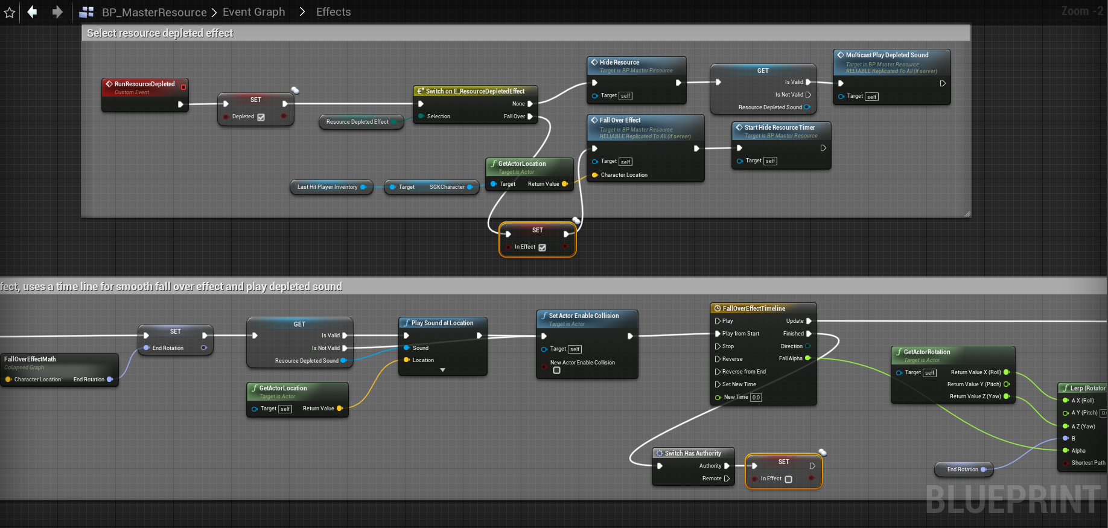Viewport: 1108px width, 528px height.
Task: Enable the New Actor Enable Collision checkbox
Action: click(x=556, y=371)
